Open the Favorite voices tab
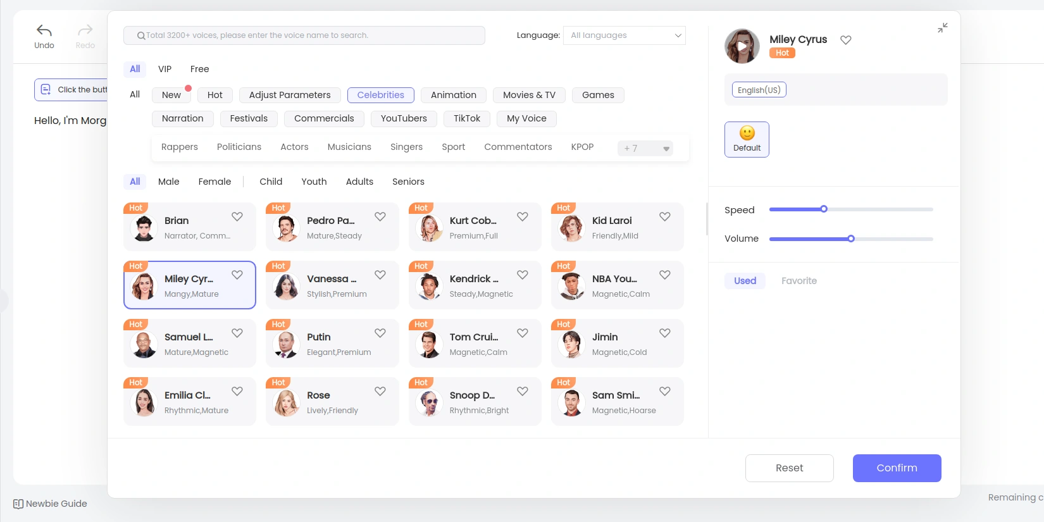This screenshot has height=522, width=1044. click(799, 281)
